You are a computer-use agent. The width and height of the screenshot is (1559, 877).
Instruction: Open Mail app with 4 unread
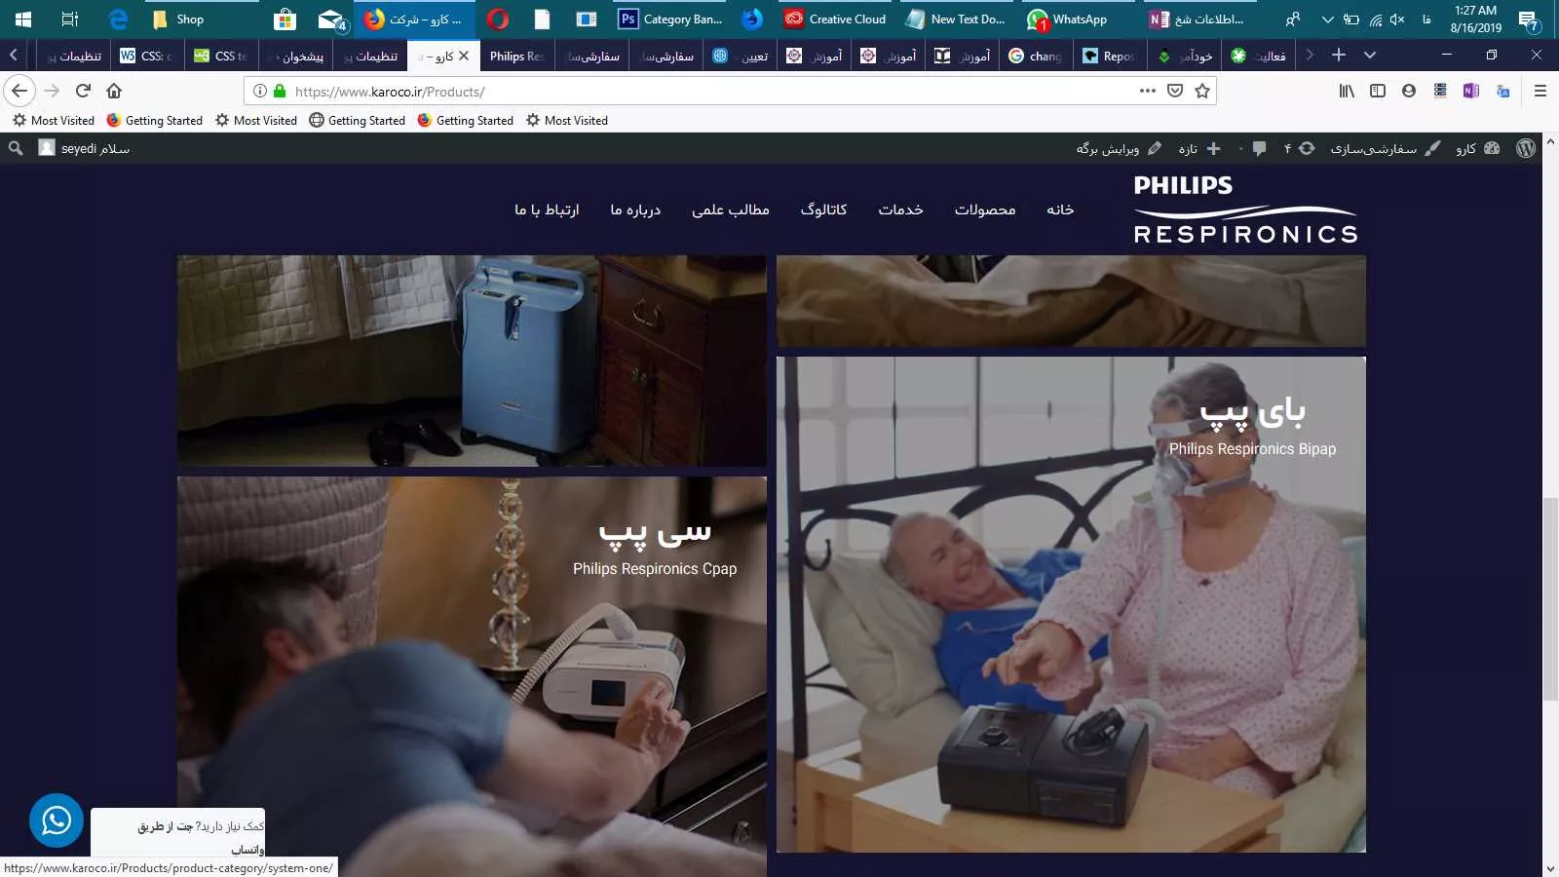[332, 19]
